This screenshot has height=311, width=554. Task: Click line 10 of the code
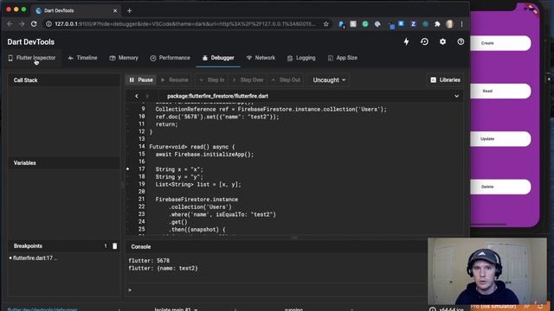217,117
